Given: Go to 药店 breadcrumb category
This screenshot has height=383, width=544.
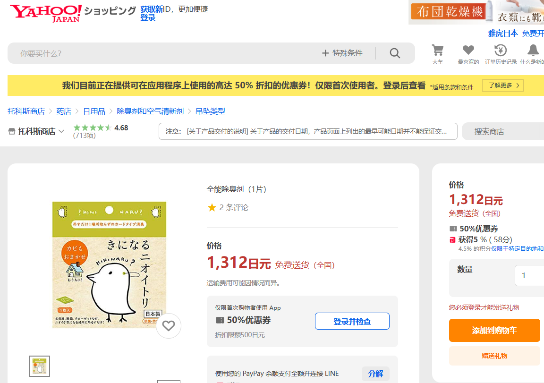Looking at the screenshot, I should coord(64,111).
